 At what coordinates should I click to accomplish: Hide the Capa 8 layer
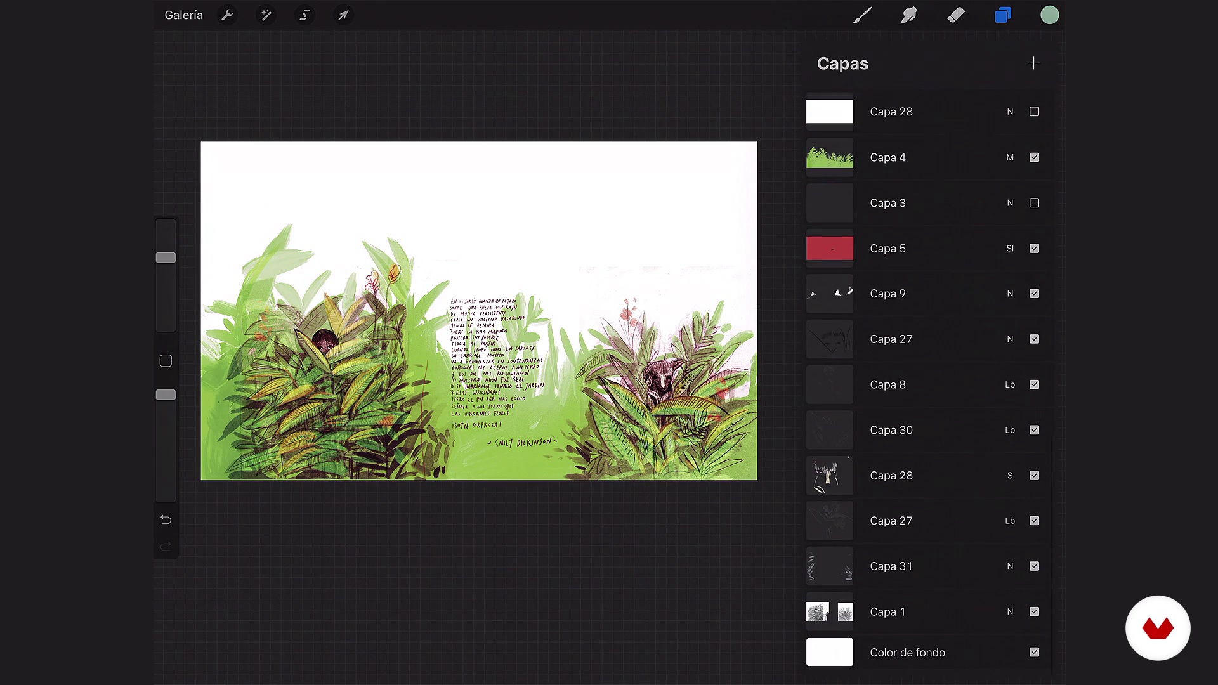(x=1034, y=384)
